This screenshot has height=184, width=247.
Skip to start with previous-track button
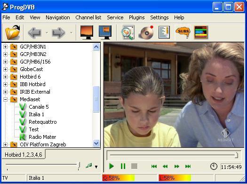tap(154, 167)
